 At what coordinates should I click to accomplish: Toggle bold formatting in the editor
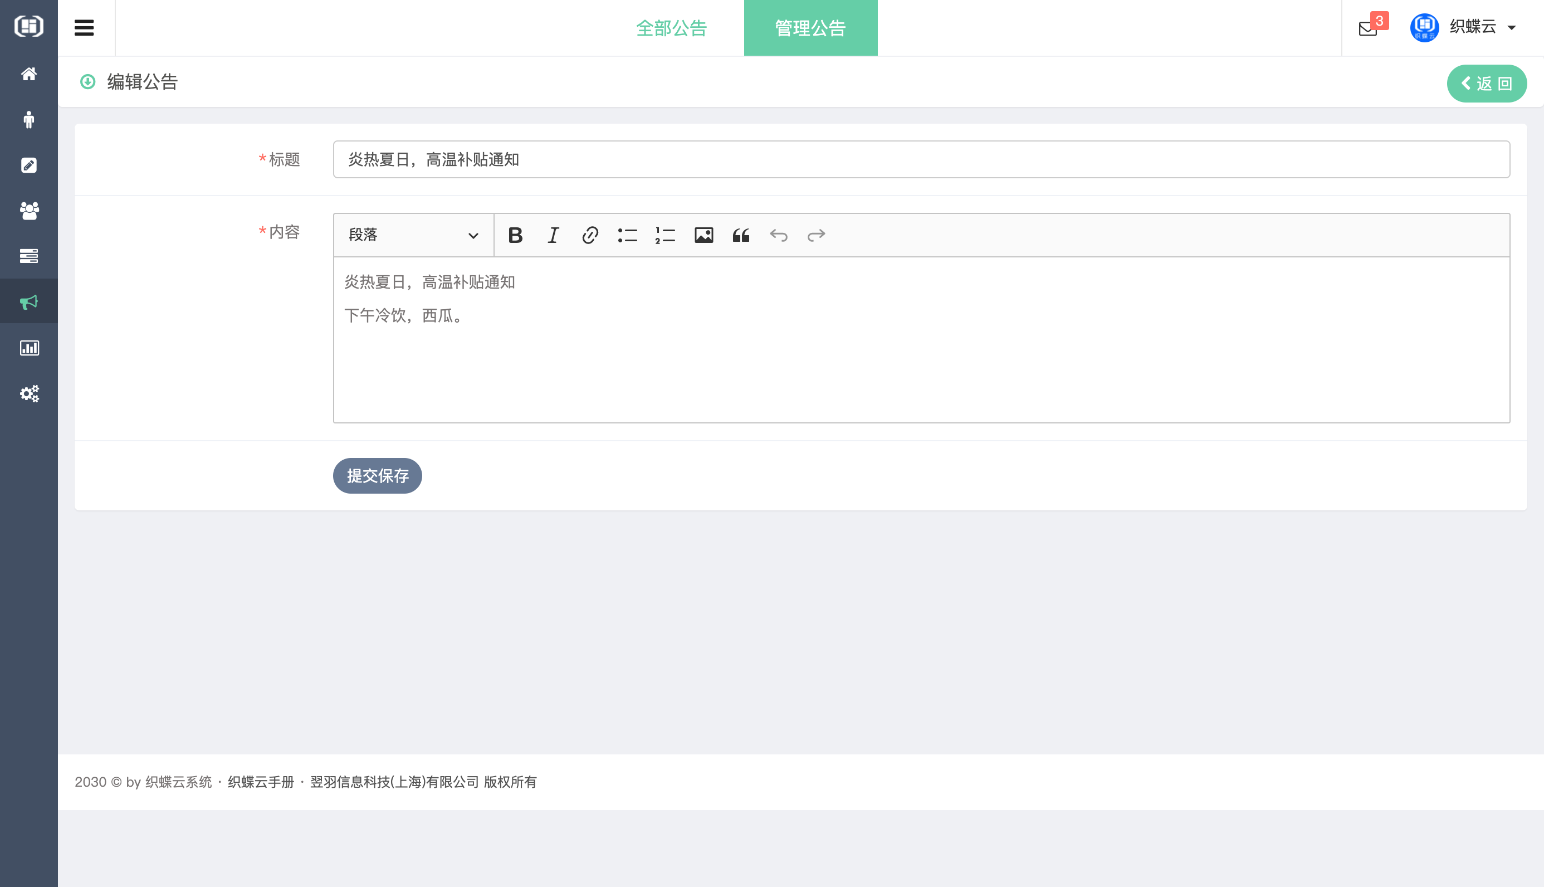[515, 235]
